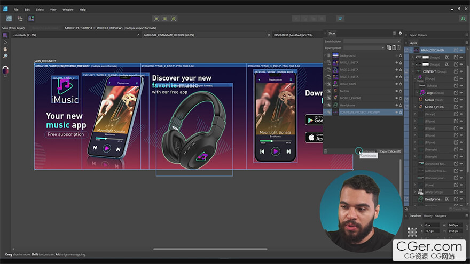Collapse the MAIN_DOCUMENT layer tree
Image resolution: width=470 pixels, height=264 pixels.
[x=411, y=50]
